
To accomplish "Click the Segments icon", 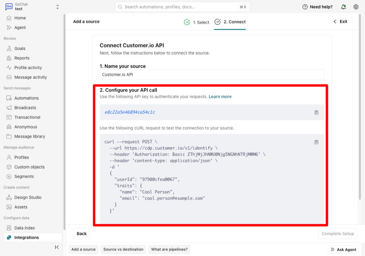I will [9, 177].
